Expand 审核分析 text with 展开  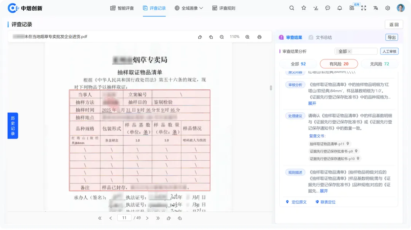[x=312, y=103]
